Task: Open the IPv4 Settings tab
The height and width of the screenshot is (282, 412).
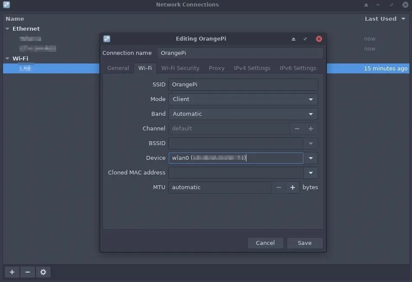Action: (x=252, y=68)
